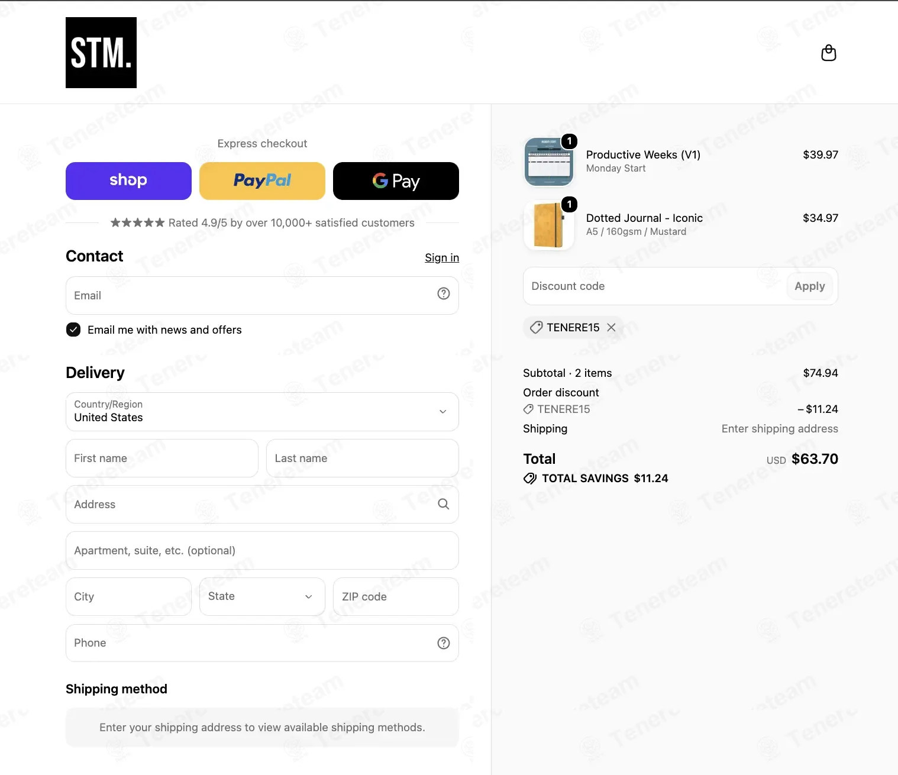Click the search icon in Address field
Screen dimensions: 898x775
tap(444, 504)
